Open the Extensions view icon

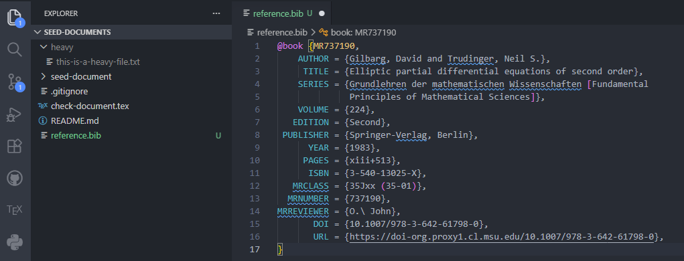coord(15,146)
